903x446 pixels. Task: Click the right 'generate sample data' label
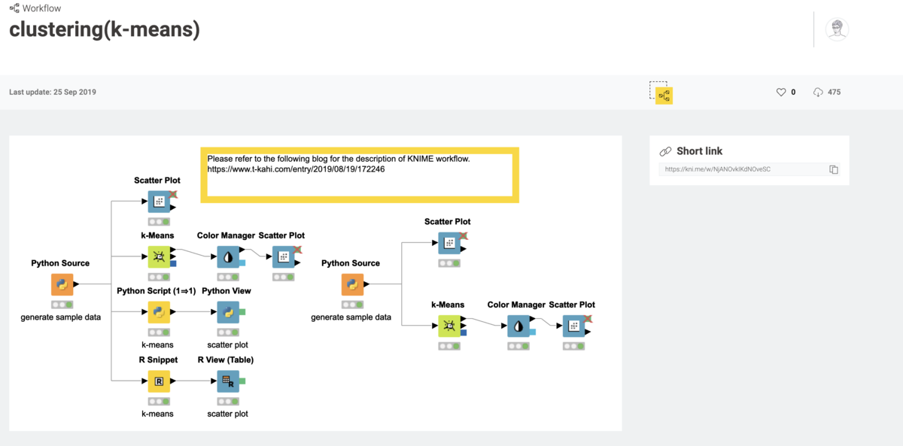point(351,317)
